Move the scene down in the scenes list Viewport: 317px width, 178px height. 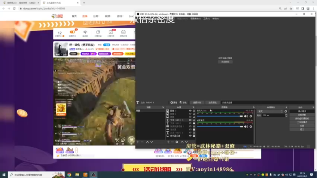(x=152, y=142)
